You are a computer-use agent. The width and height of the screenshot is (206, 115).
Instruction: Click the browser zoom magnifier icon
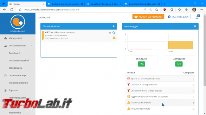click(151, 9)
